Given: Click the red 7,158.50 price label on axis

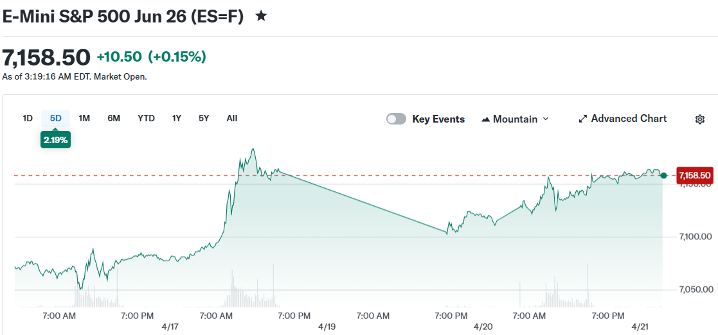Looking at the screenshot, I should click(x=695, y=175).
